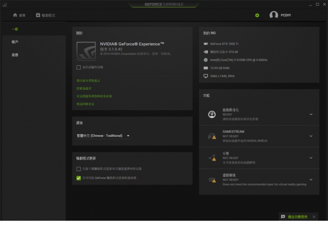The image size is (328, 227).
Task: Click the send feedback button at bottom right
Action: point(298,217)
